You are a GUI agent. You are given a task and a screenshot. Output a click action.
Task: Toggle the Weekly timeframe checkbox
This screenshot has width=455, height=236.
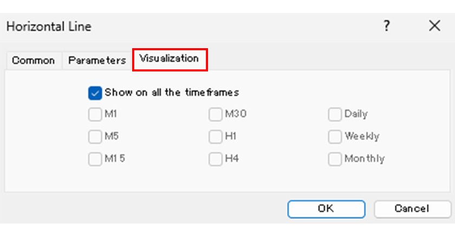pyautogui.click(x=335, y=137)
